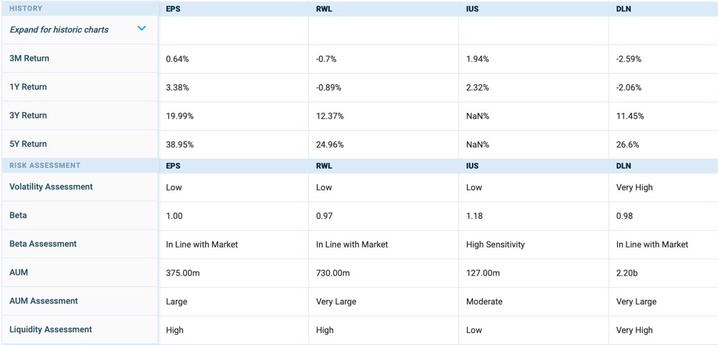Click the 19.99% 3Y return value
This screenshot has height=345, width=718.
coord(179,116)
